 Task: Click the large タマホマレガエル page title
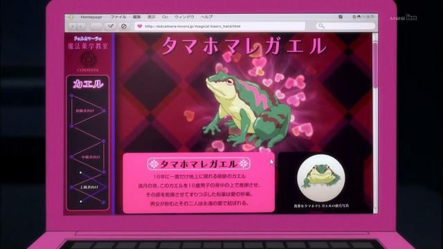click(244, 46)
